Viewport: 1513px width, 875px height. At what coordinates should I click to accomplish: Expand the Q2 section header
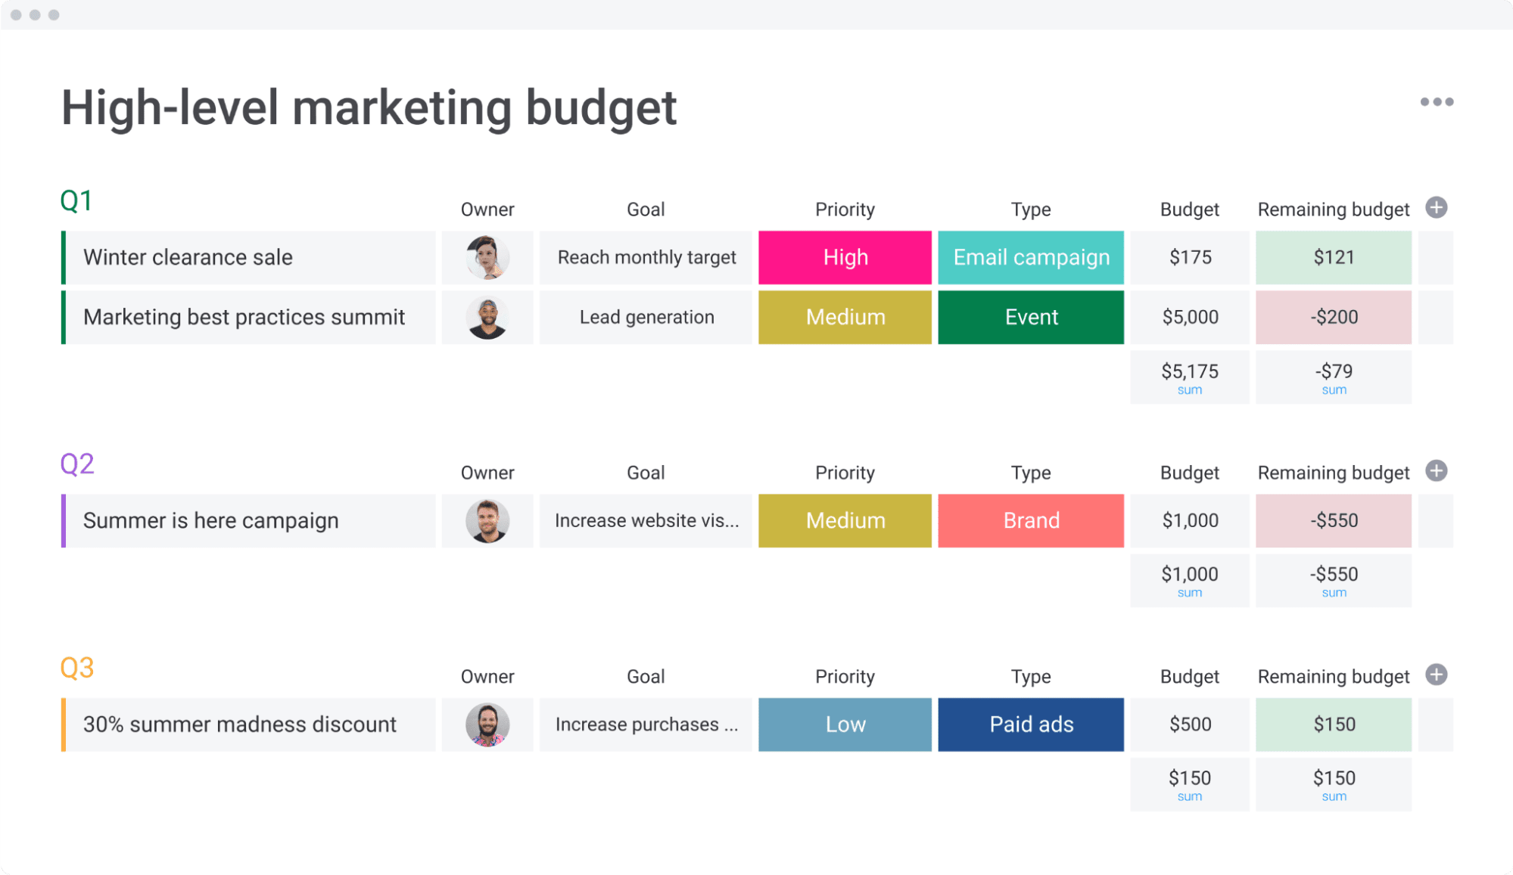coord(78,467)
